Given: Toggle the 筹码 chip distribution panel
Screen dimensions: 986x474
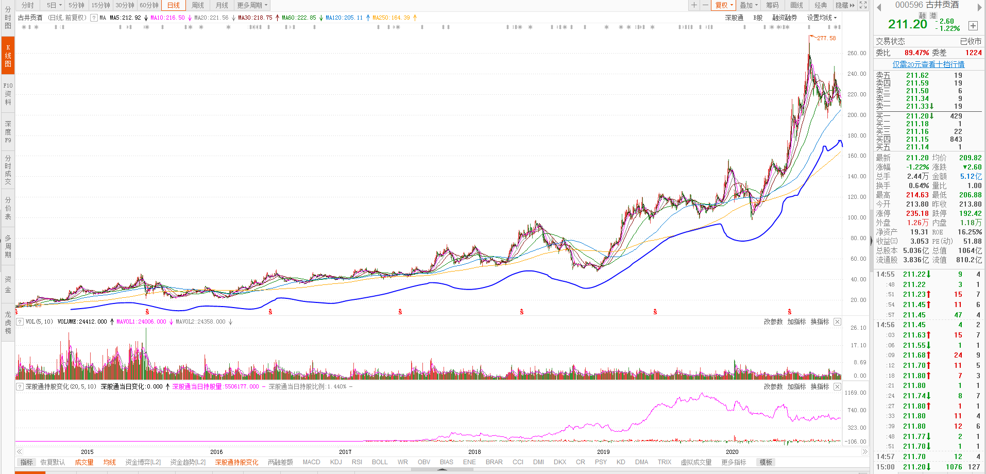Looking at the screenshot, I should [772, 5].
